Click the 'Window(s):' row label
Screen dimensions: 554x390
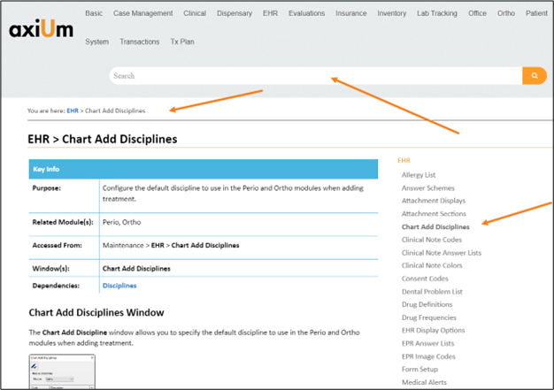pos(50,269)
